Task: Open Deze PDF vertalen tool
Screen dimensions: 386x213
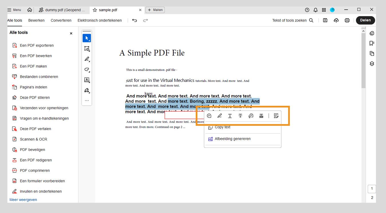Action: coord(35,129)
